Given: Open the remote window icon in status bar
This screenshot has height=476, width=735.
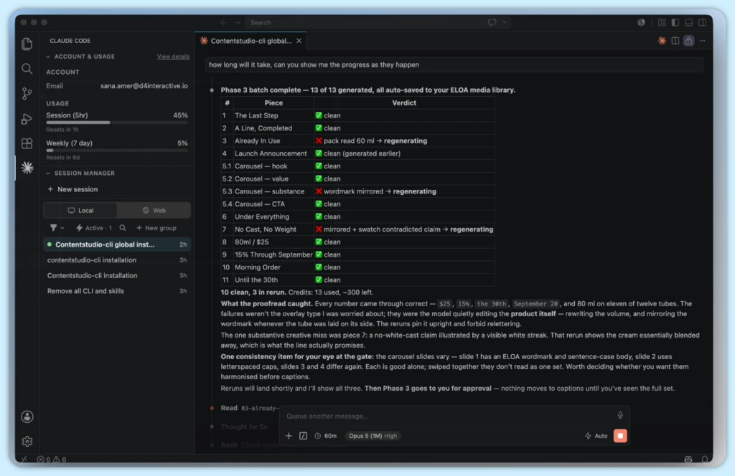Looking at the screenshot, I should (24, 459).
